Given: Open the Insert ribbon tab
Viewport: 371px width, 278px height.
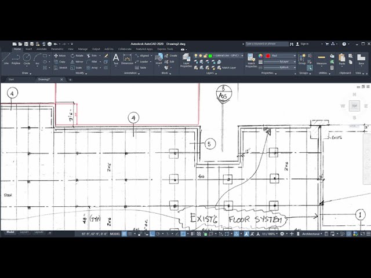Looking at the screenshot, I should [x=29, y=49].
